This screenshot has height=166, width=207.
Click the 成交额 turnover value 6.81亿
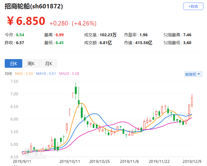click(106, 43)
